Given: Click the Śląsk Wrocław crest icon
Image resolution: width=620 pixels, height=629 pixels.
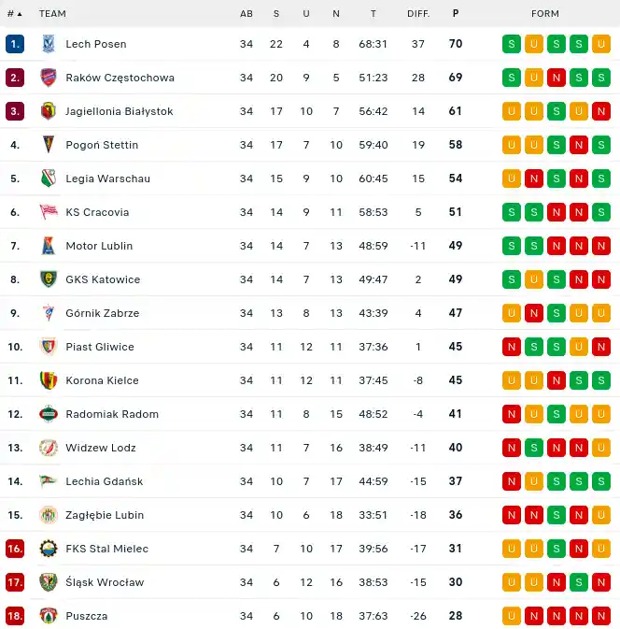Looking at the screenshot, I should click(49, 582).
